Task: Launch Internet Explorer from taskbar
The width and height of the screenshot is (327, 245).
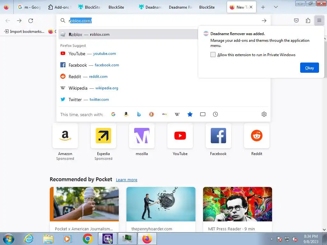Action: pos(28,239)
